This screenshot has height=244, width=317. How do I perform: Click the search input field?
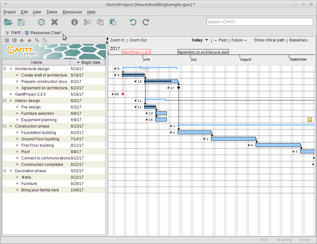[x=259, y=22]
